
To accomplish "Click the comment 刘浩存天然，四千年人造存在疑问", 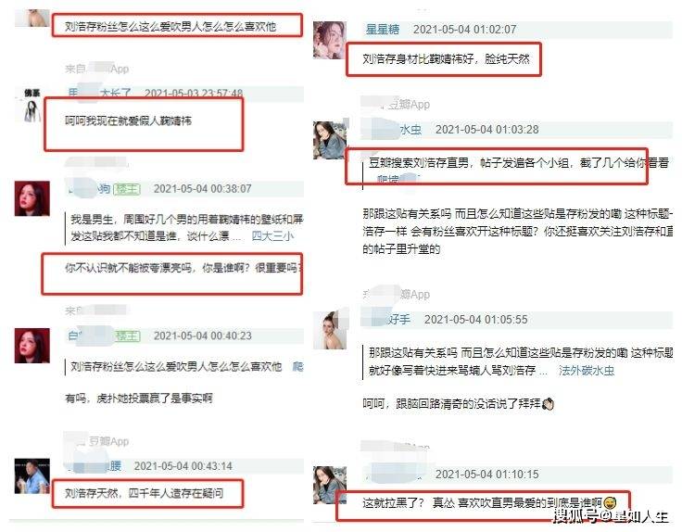I will pos(144,493).
